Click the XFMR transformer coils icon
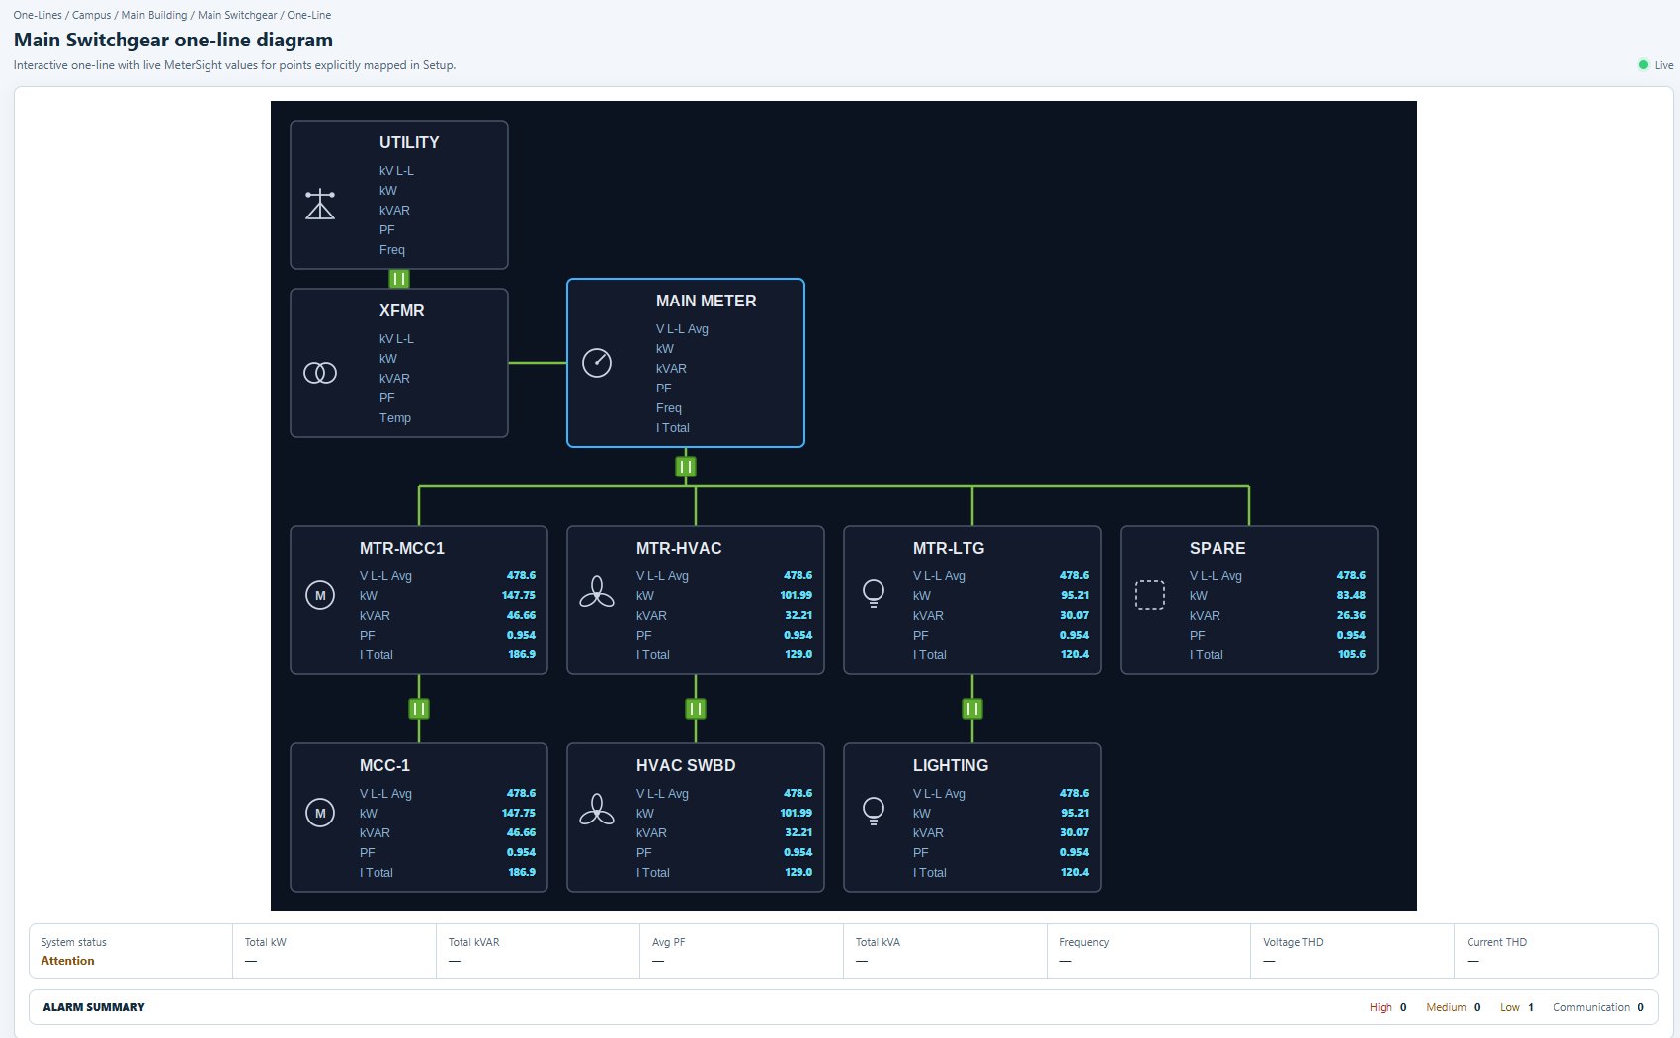This screenshot has height=1038, width=1680. pyautogui.click(x=320, y=373)
